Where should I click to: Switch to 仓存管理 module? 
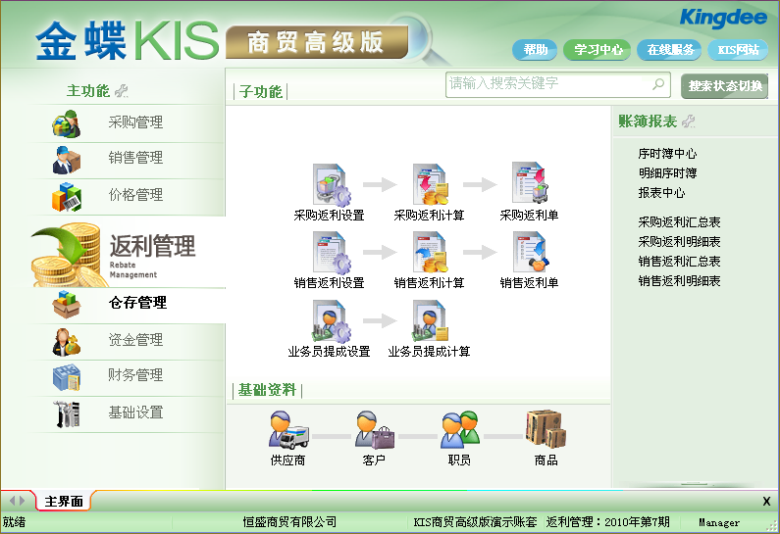coord(137,303)
